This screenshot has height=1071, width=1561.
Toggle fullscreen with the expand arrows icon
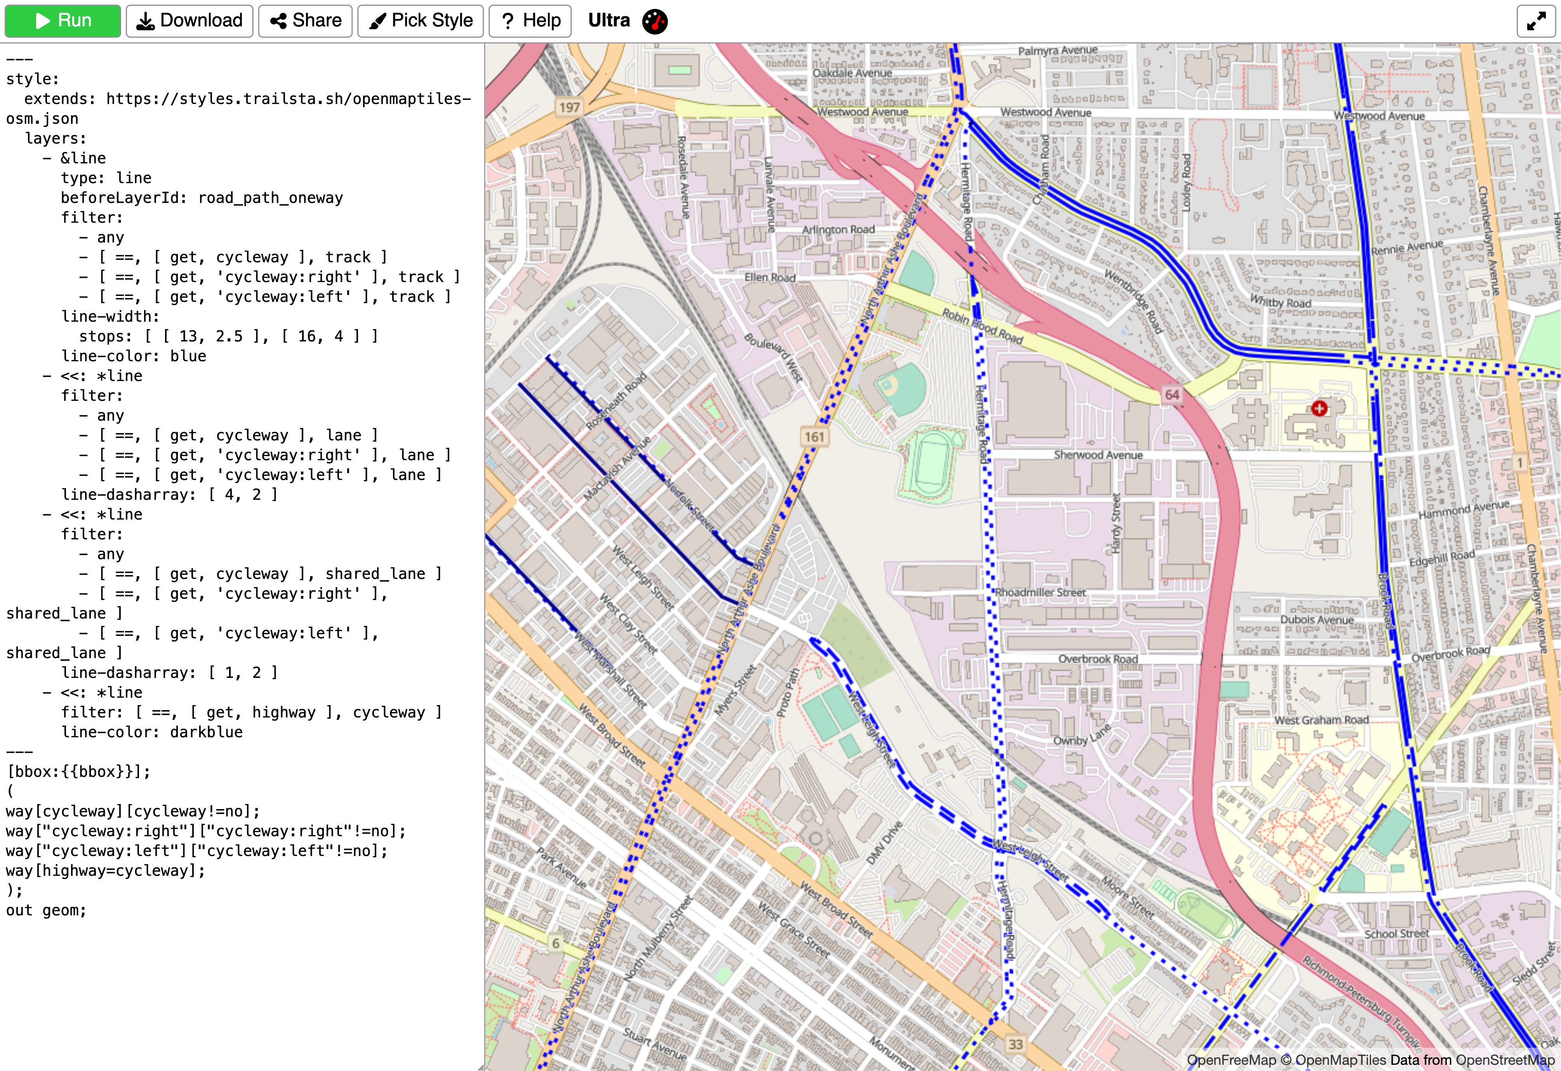tap(1536, 21)
